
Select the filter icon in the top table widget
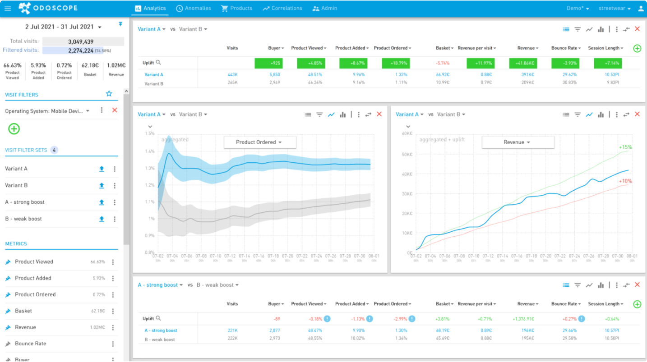578,29
